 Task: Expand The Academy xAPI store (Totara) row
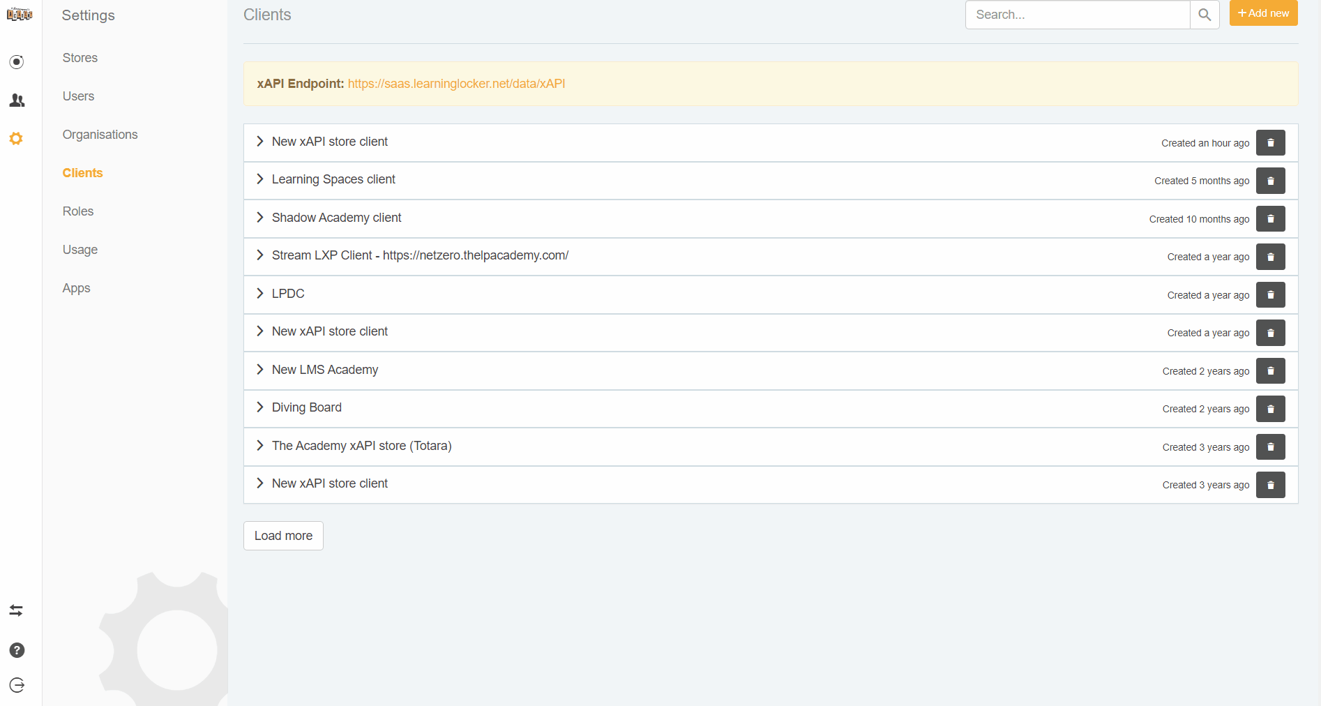point(260,446)
